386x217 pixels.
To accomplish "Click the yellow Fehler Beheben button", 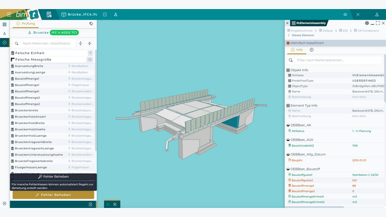I will tap(53, 195).
